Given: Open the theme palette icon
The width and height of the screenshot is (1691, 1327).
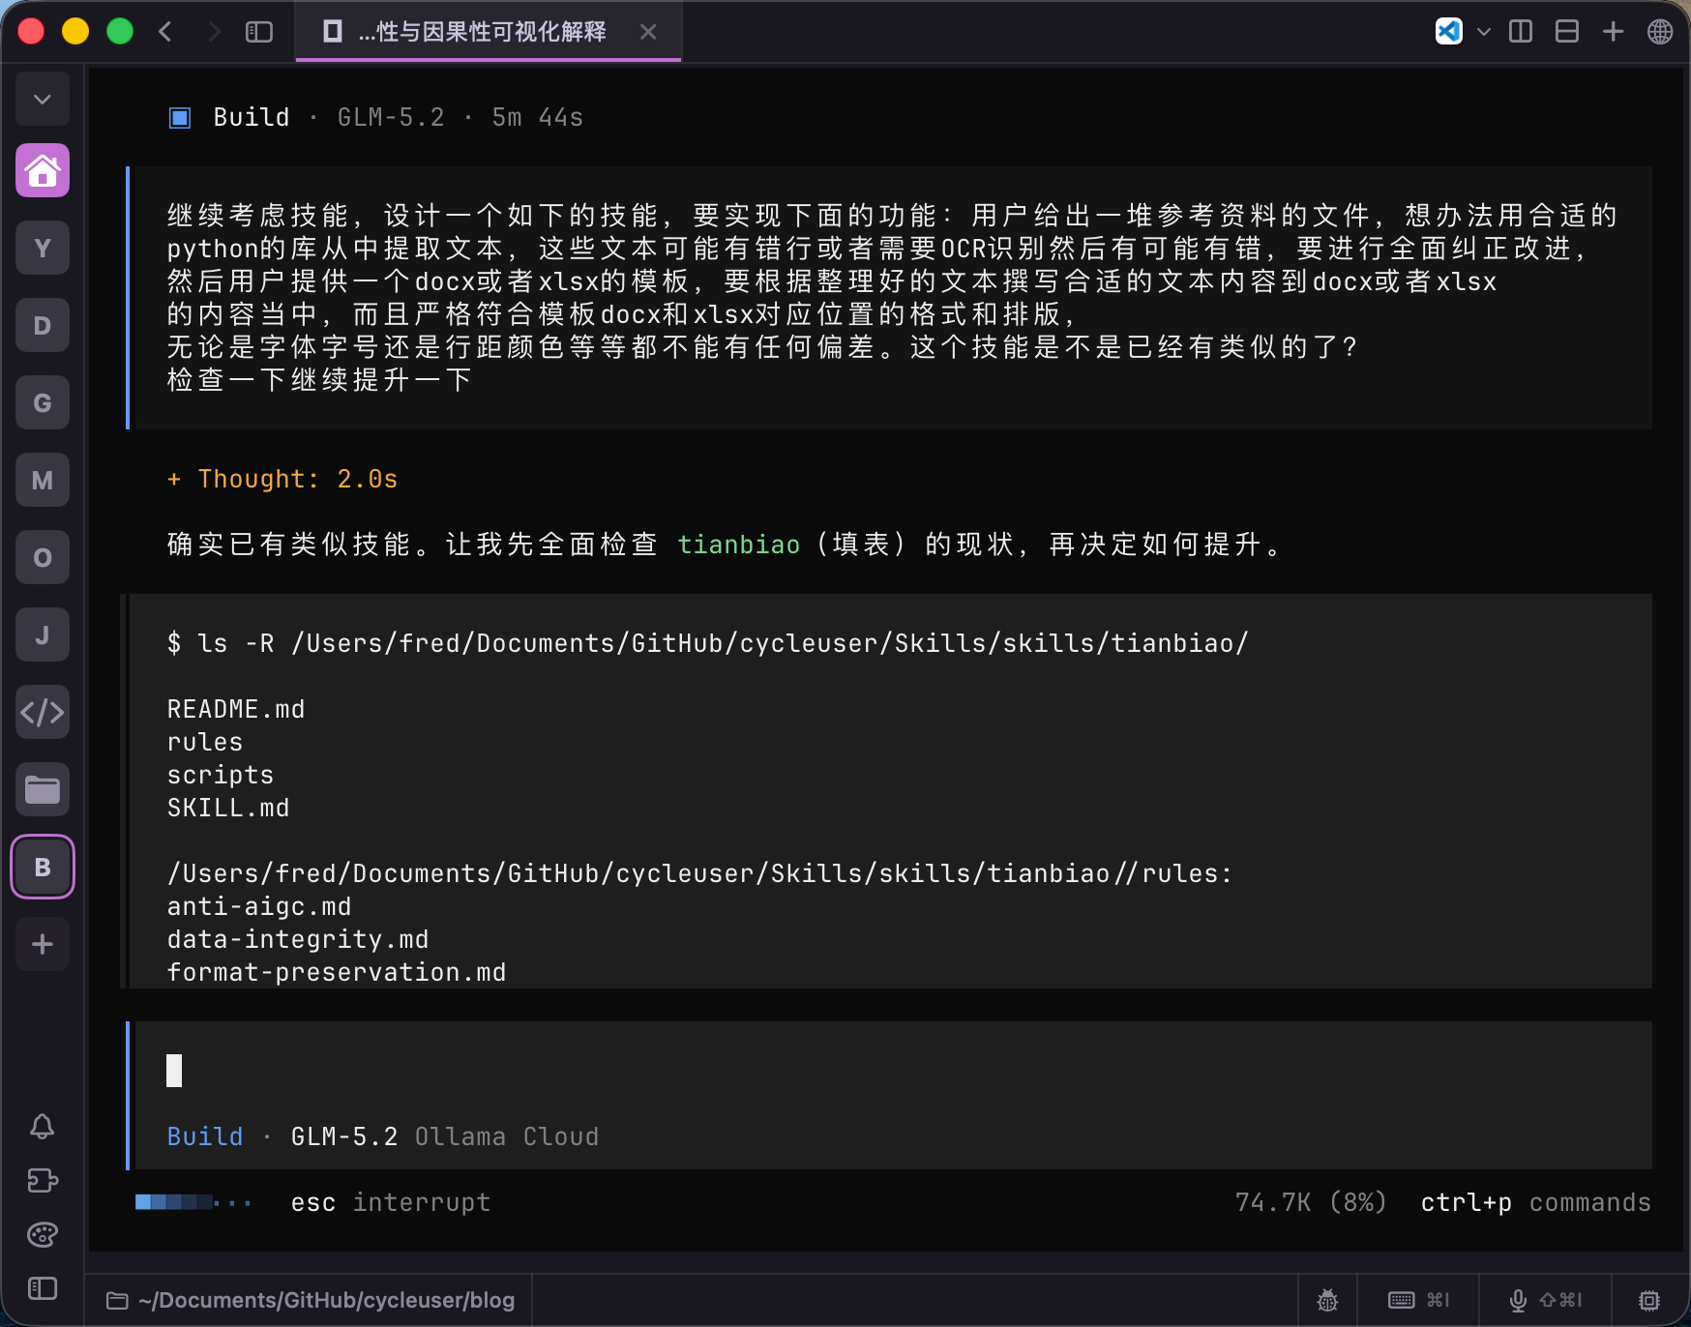Looking at the screenshot, I should [43, 1234].
